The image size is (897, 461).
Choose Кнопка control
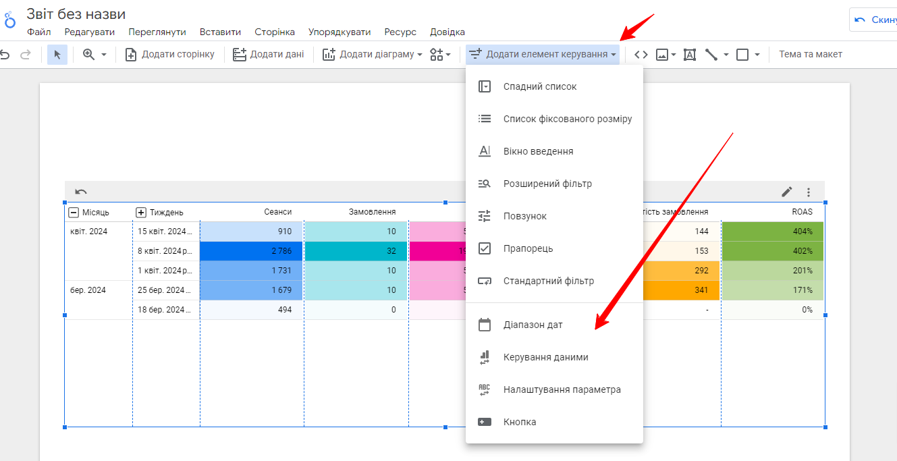(554, 422)
